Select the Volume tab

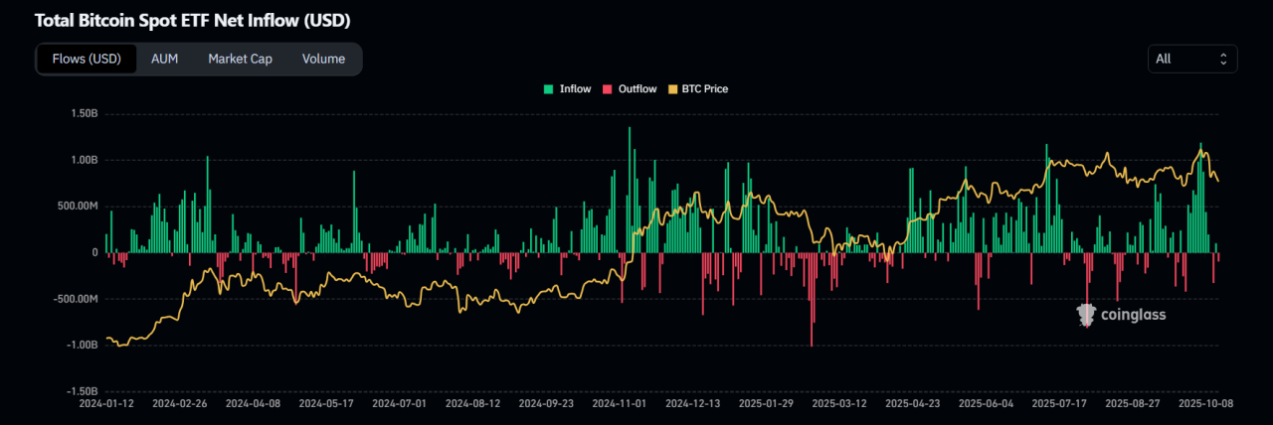click(x=323, y=59)
